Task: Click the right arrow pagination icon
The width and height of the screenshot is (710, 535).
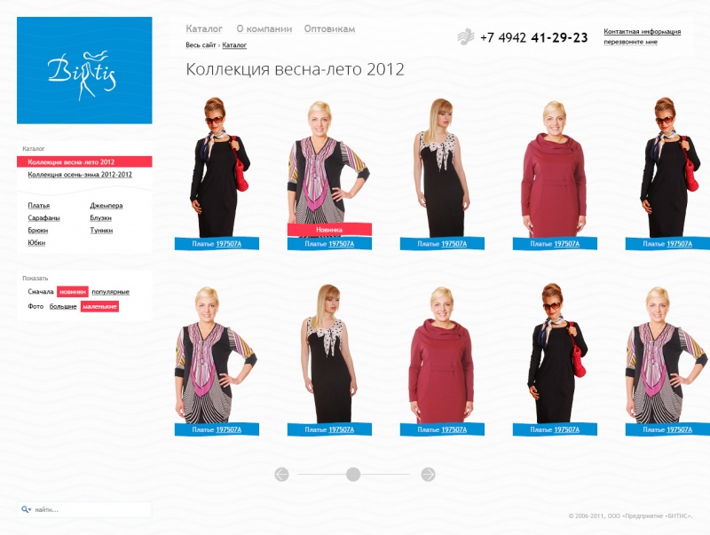Action: pos(428,475)
